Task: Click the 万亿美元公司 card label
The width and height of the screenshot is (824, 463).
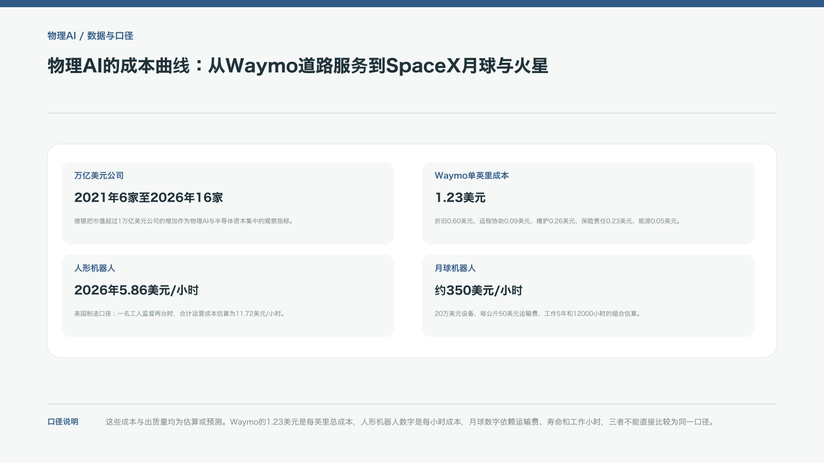Action: click(x=99, y=175)
